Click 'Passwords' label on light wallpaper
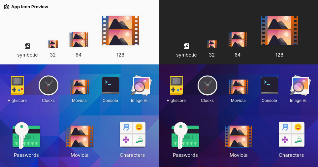The image size is (318, 167). (26, 155)
